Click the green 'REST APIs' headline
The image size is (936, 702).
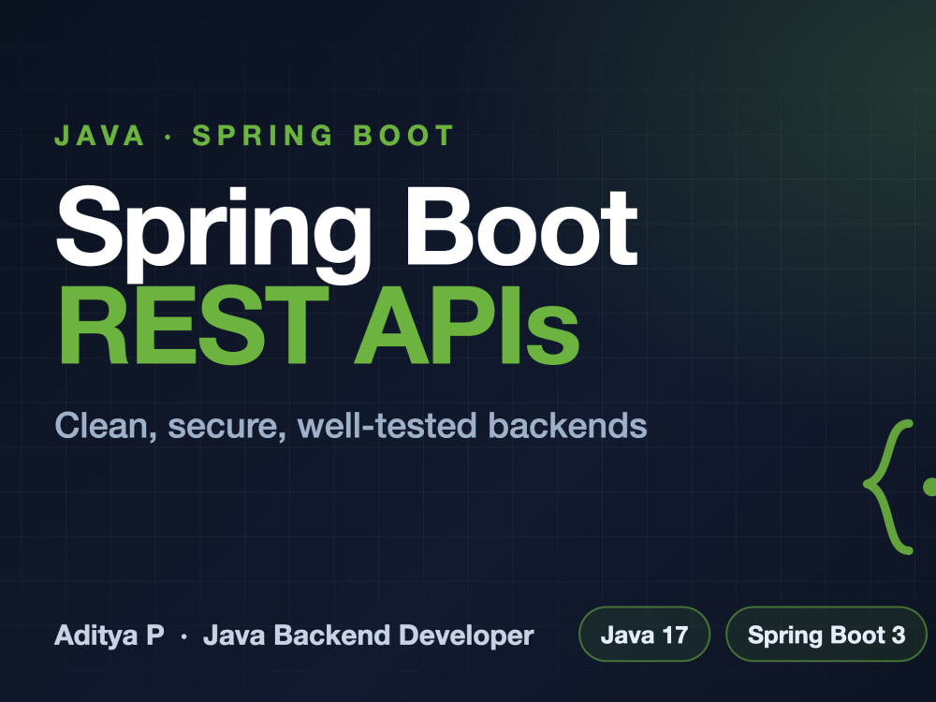319,326
